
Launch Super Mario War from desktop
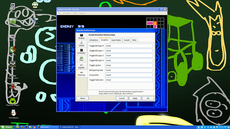(x=35, y=7)
